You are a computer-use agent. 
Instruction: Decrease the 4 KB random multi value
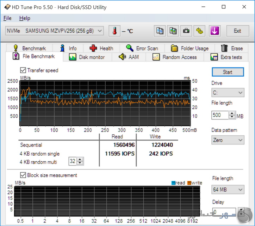tap(80, 163)
